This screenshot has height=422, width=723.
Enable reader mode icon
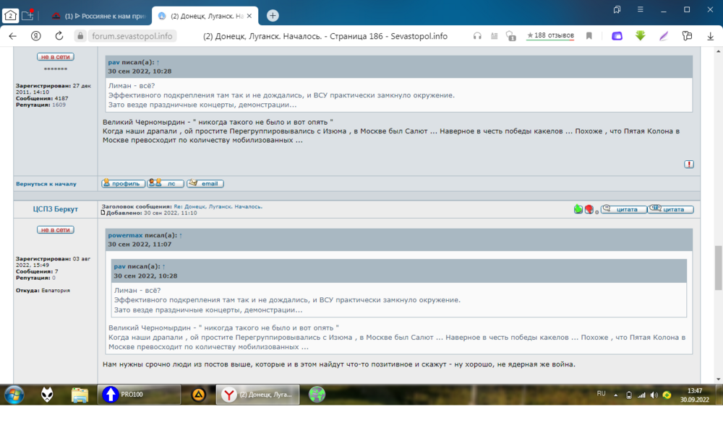point(495,36)
